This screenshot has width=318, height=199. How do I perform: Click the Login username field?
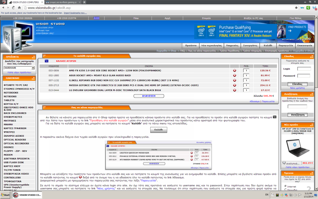tap(304, 69)
